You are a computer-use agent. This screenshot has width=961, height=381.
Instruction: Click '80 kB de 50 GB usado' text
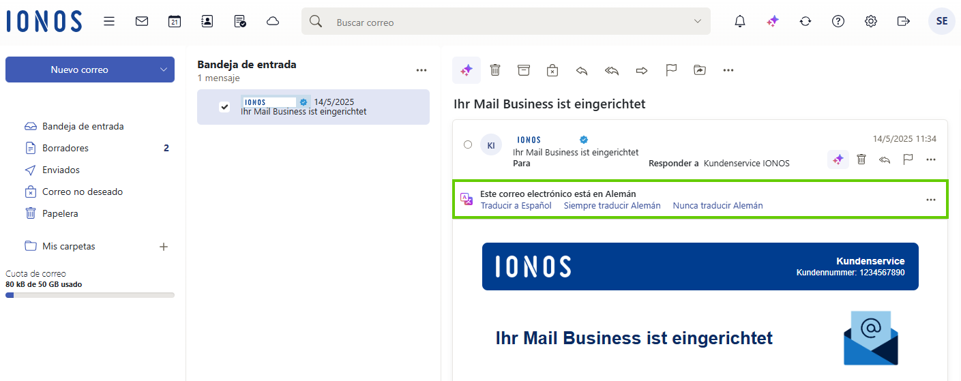coord(44,284)
